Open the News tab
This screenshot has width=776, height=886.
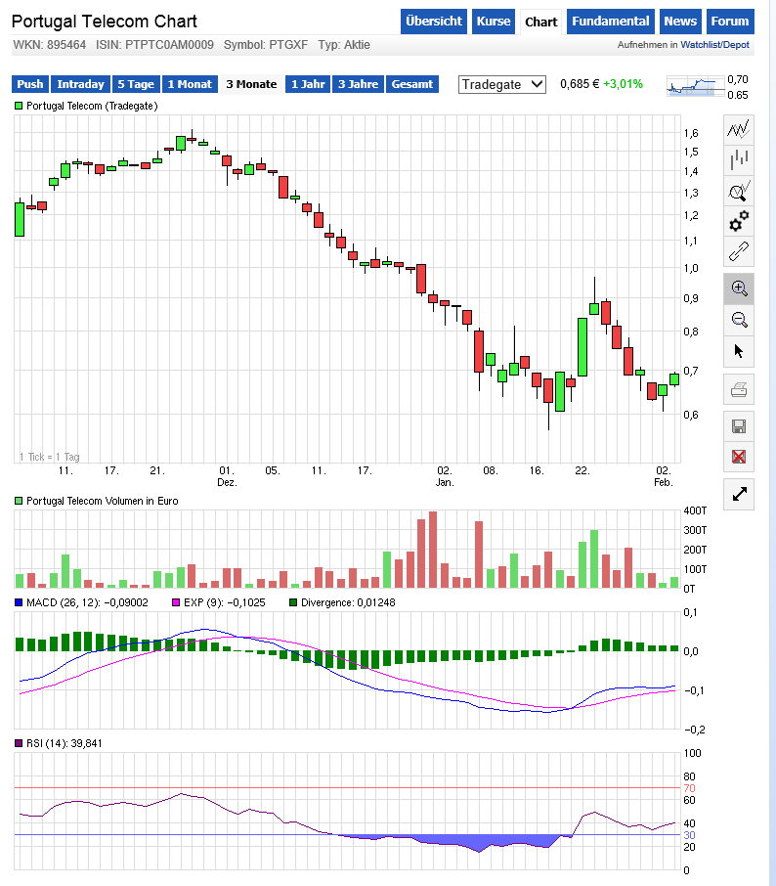pos(680,22)
